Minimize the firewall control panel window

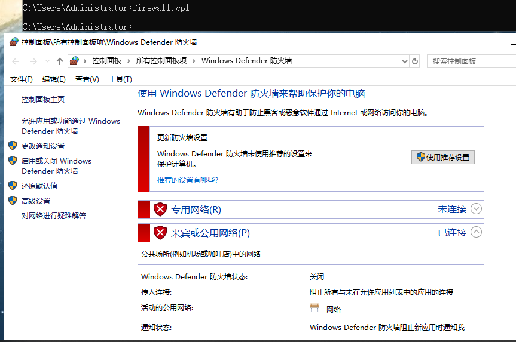[487, 42]
